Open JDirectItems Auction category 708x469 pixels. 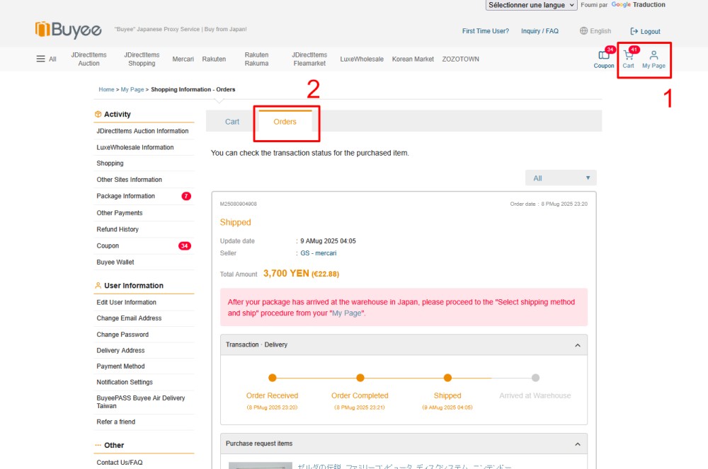88,59
